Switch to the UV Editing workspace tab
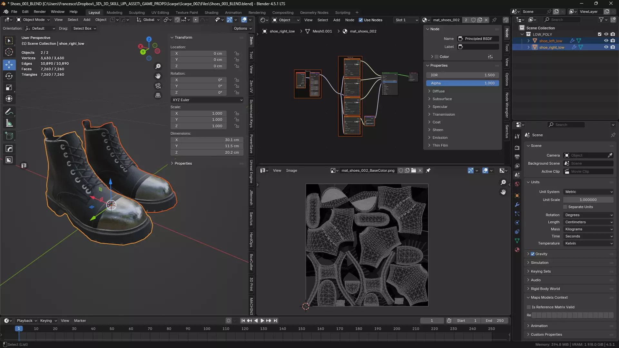 coord(160,13)
